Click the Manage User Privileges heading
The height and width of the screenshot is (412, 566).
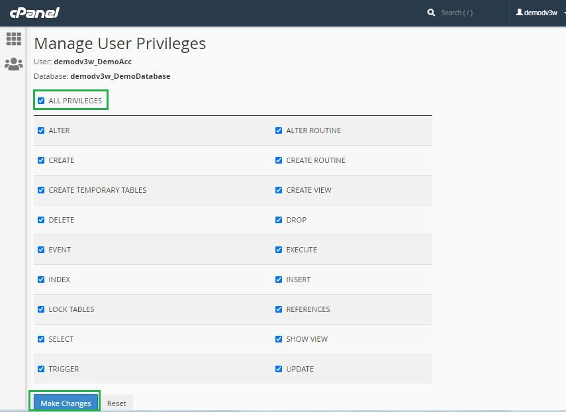pos(120,44)
